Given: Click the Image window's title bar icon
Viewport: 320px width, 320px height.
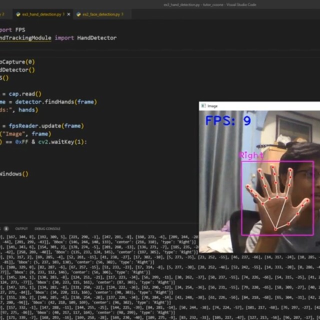Looking at the screenshot, I should pos(203,106).
